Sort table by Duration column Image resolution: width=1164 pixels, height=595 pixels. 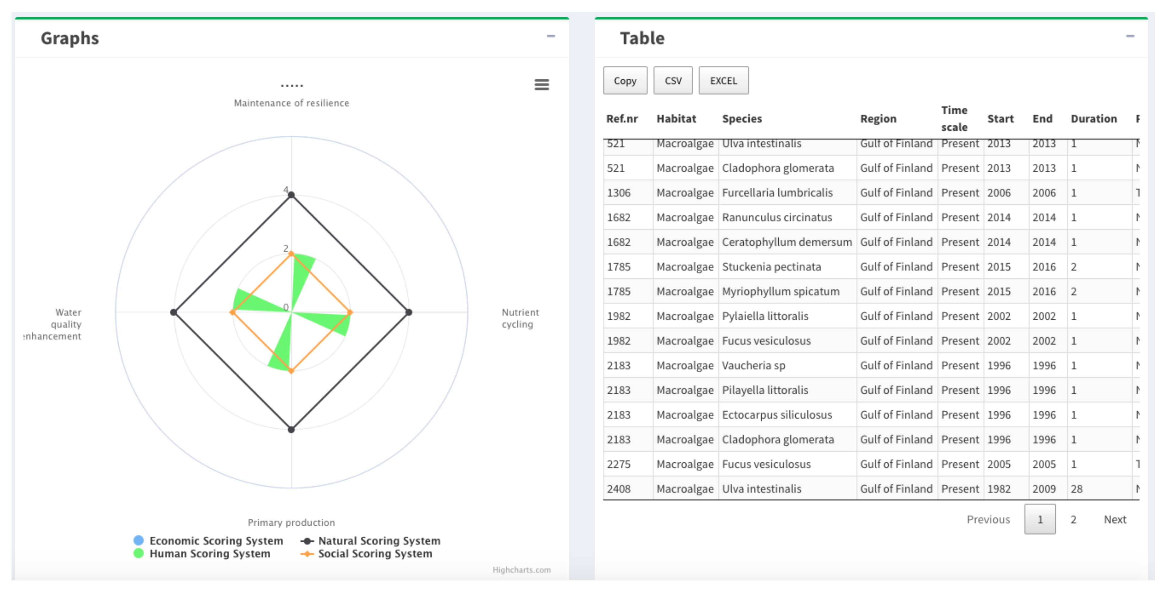[1093, 119]
